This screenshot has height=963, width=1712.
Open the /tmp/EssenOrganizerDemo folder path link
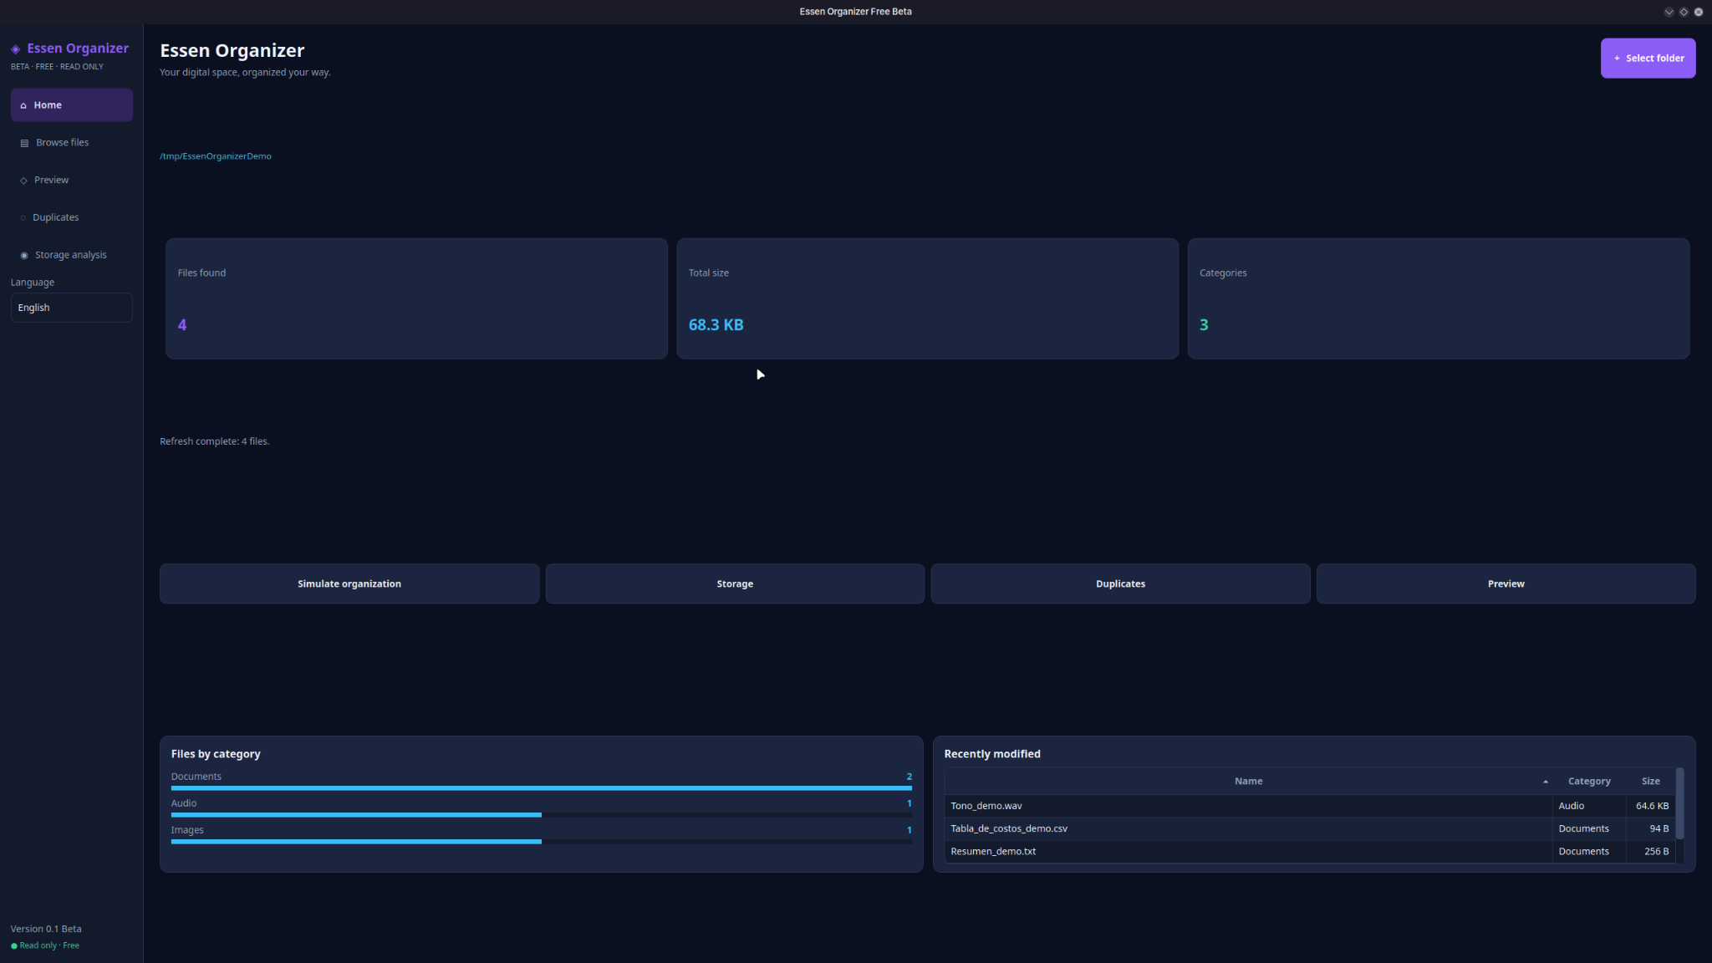[216, 156]
